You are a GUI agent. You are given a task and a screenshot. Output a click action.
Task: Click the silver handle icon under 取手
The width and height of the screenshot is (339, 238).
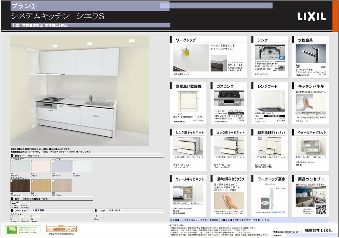[25, 203]
